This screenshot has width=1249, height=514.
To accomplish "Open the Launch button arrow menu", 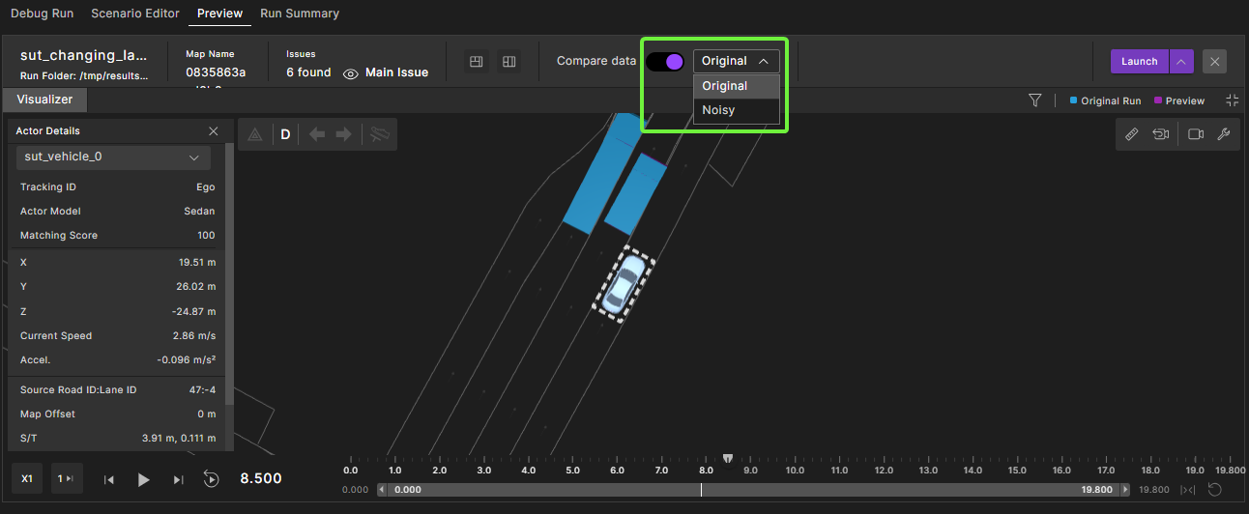I will [x=1180, y=62].
